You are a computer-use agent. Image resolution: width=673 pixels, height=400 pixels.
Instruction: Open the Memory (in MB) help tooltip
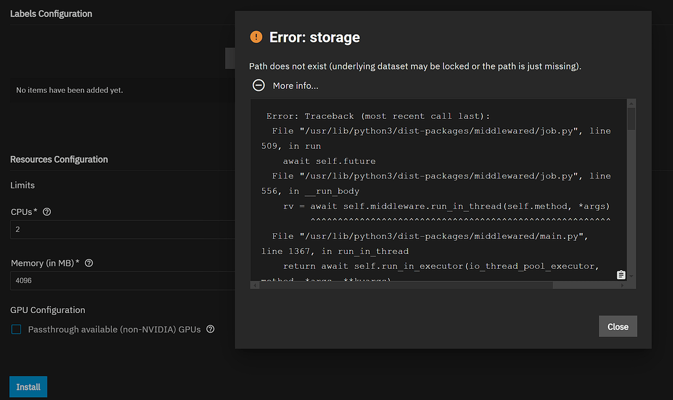pos(88,262)
